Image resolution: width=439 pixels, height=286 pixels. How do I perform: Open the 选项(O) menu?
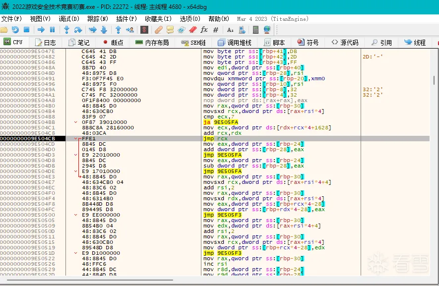tap(190, 19)
